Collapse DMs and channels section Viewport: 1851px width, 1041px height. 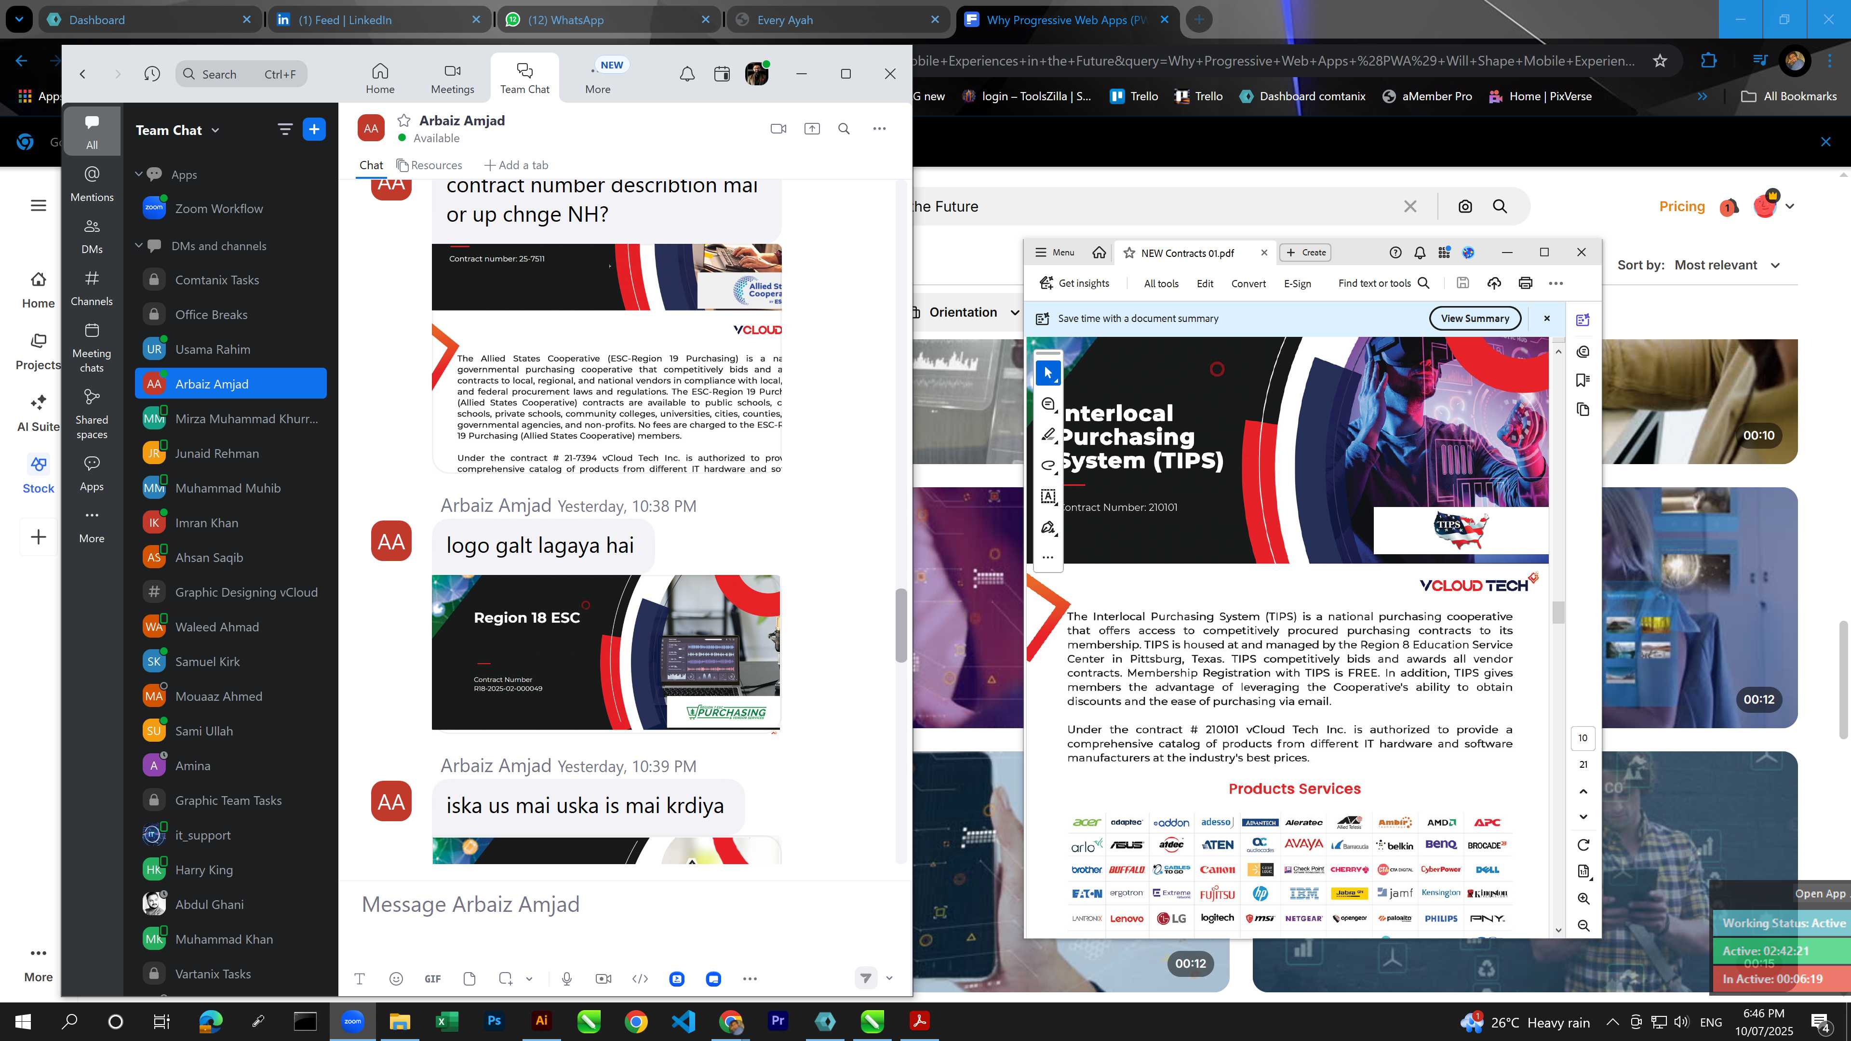click(x=139, y=246)
